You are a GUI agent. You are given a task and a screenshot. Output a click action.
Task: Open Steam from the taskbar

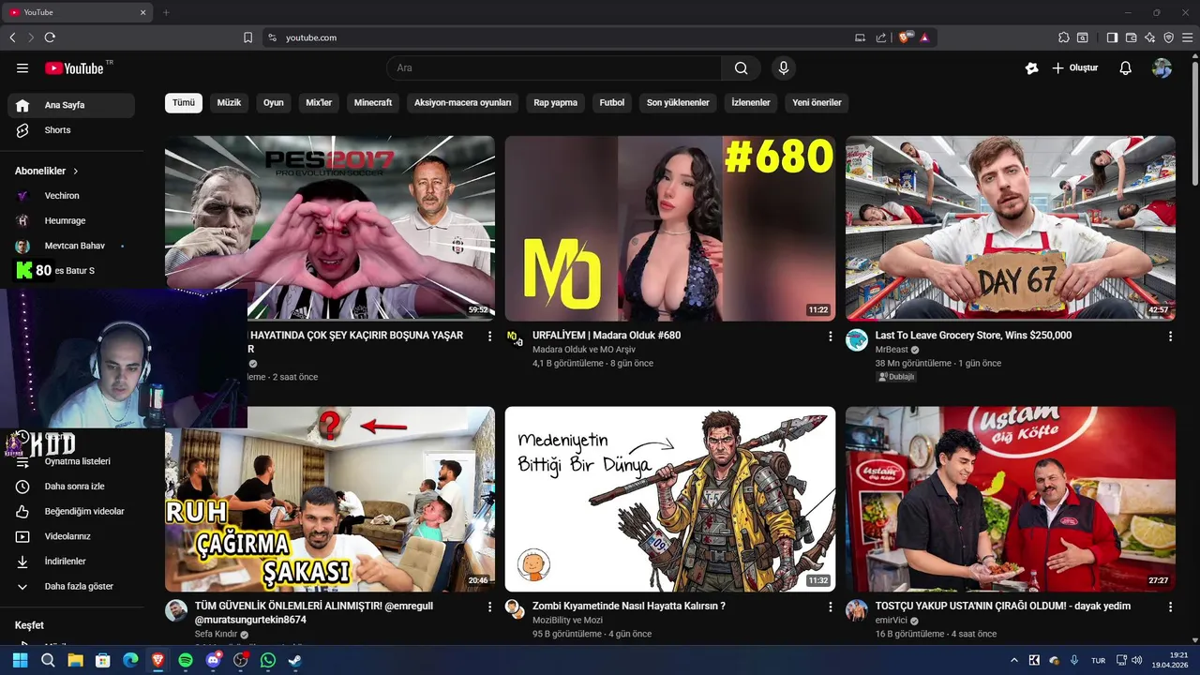[x=294, y=660]
